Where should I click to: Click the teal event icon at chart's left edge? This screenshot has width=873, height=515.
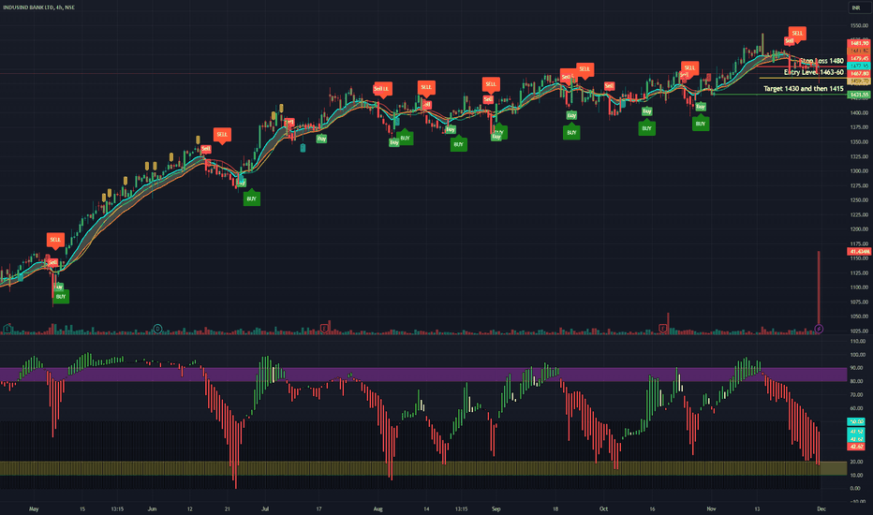click(x=7, y=329)
